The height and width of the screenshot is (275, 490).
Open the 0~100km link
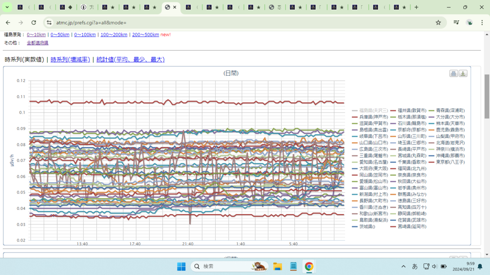(85, 35)
